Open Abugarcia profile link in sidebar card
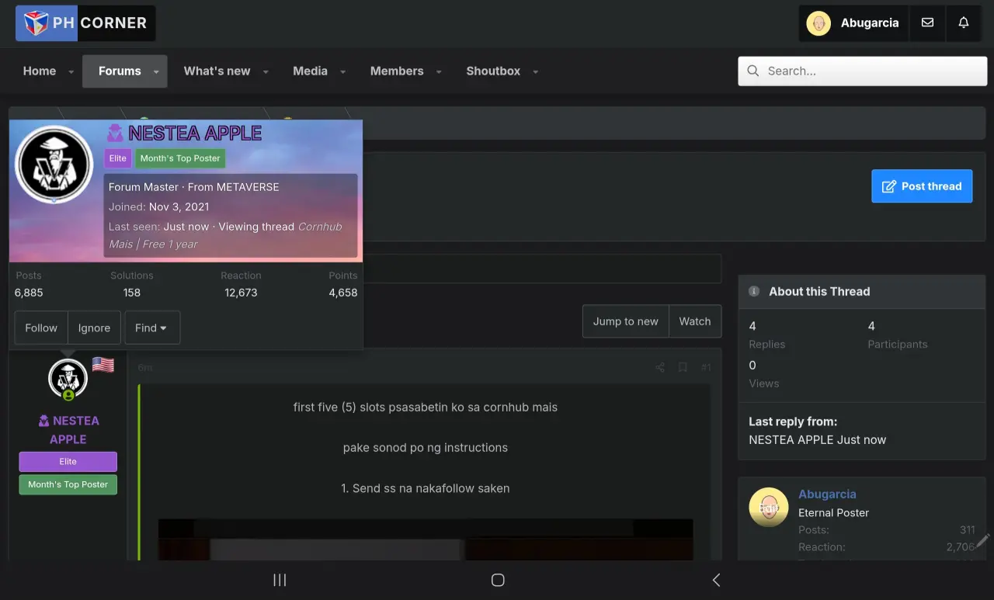The height and width of the screenshot is (600, 994). (x=827, y=494)
